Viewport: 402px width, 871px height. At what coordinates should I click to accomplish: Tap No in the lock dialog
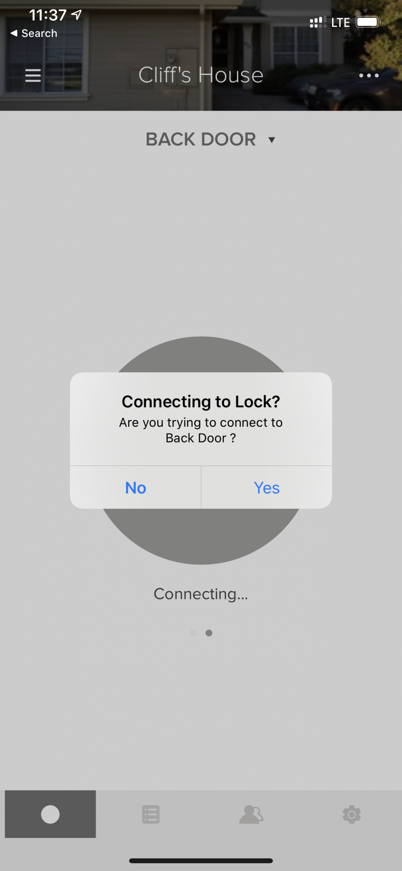pos(136,487)
